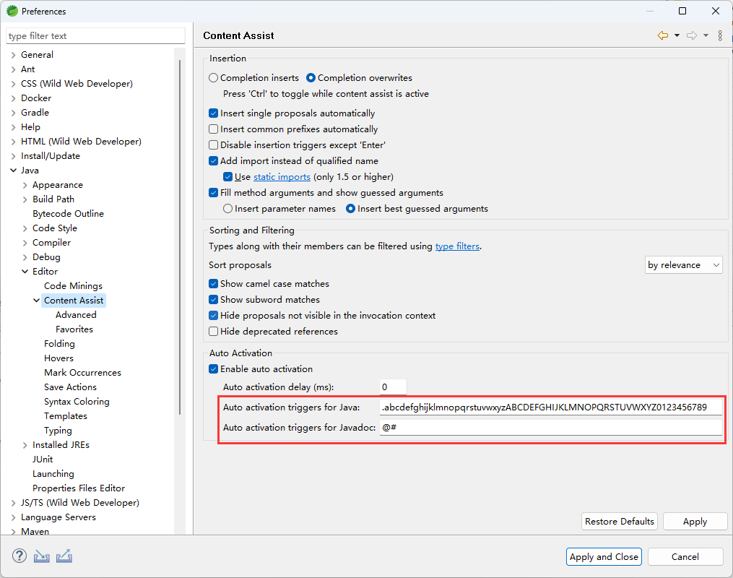Open the Sort proposals dropdown
Viewport: 733px width, 578px height.
pyautogui.click(x=683, y=265)
